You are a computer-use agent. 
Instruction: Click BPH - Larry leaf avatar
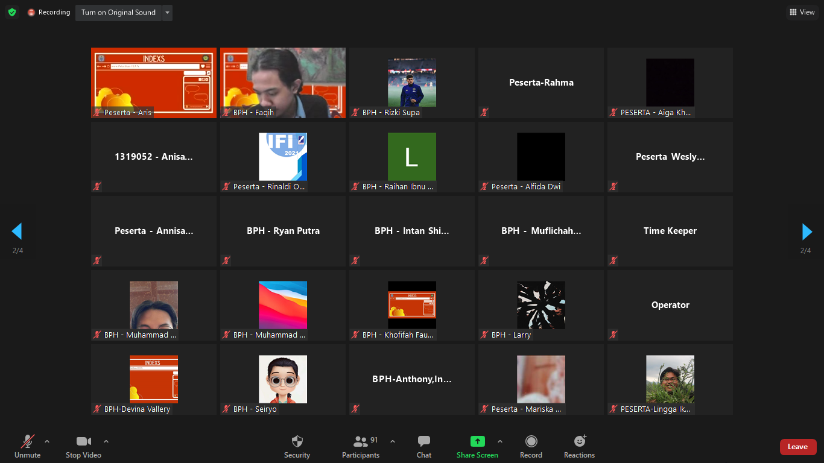pyautogui.click(x=541, y=305)
